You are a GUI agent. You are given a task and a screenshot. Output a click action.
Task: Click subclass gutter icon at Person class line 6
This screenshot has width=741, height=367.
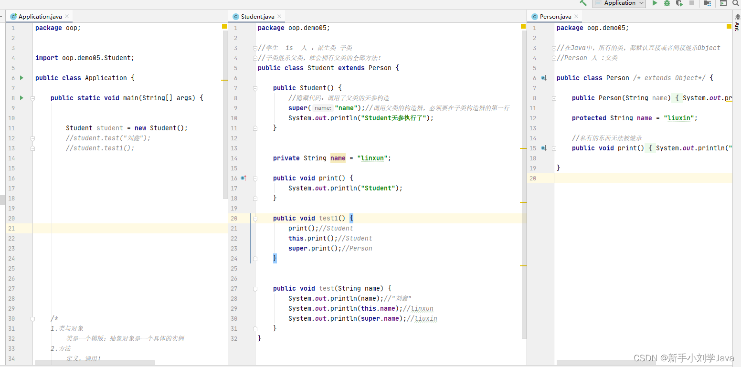coord(544,78)
